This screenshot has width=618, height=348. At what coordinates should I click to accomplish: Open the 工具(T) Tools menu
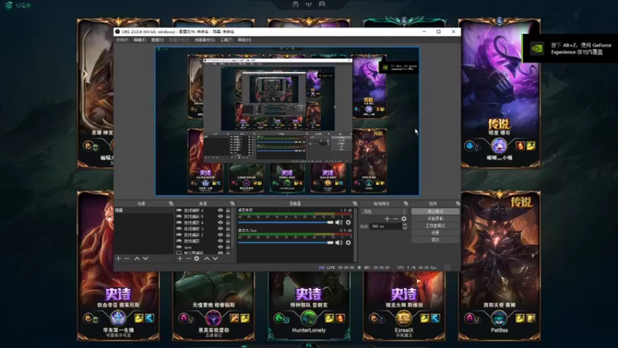pos(226,40)
